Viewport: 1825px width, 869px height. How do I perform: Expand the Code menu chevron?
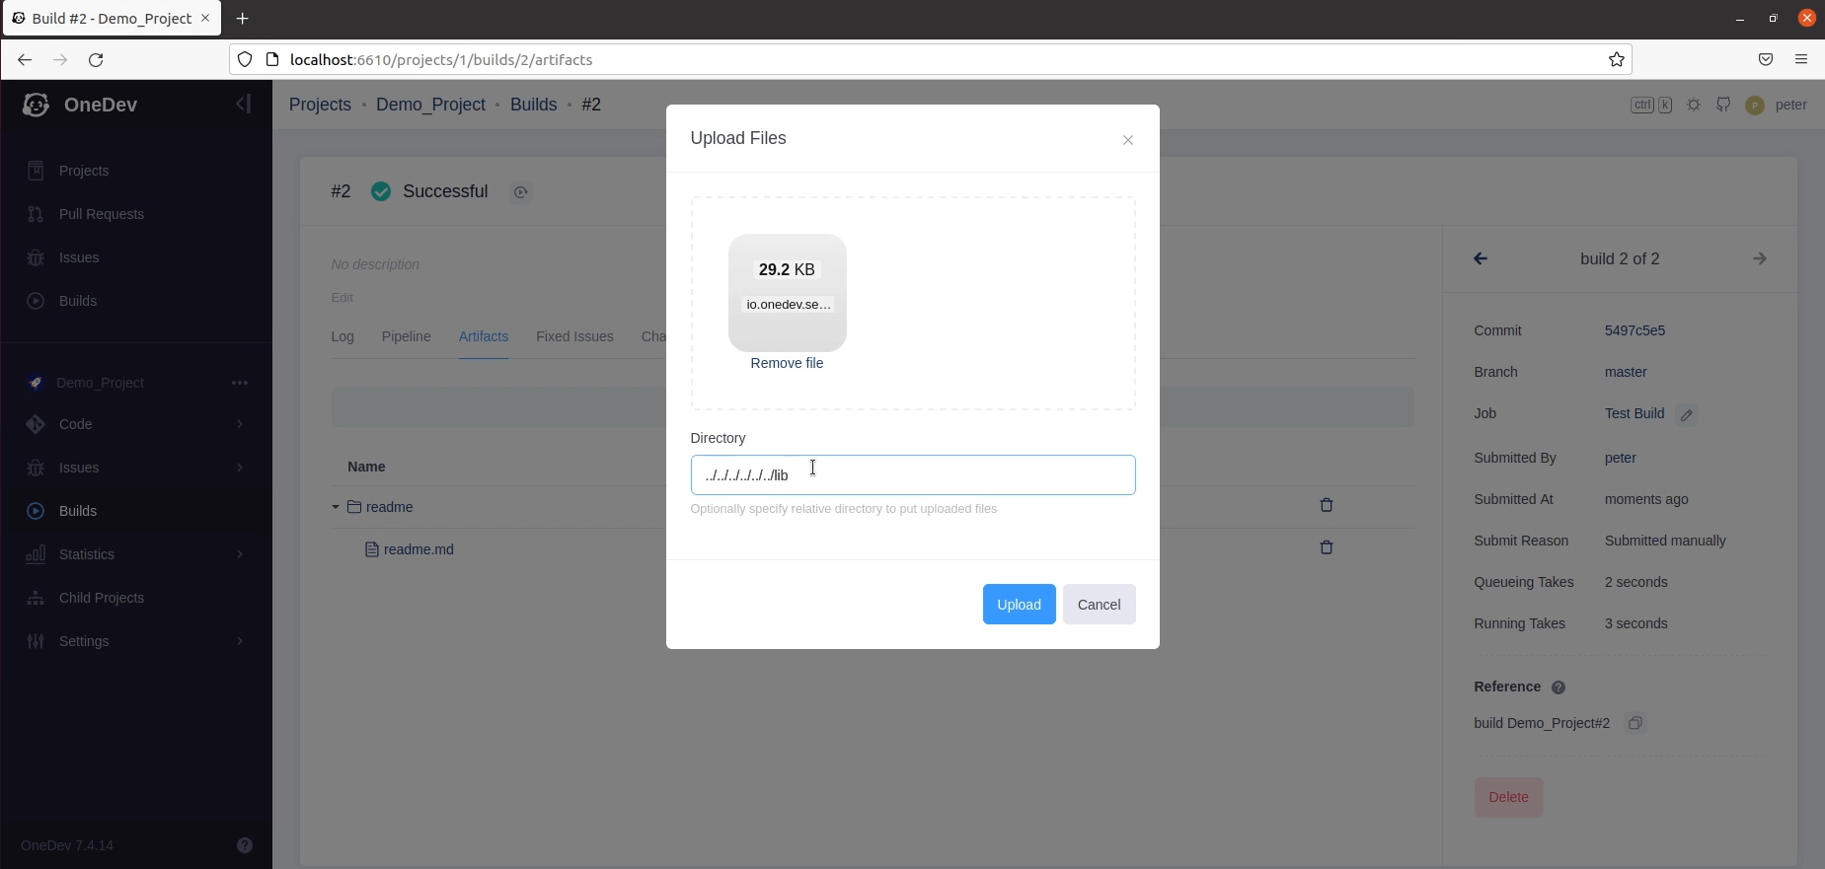[240, 424]
